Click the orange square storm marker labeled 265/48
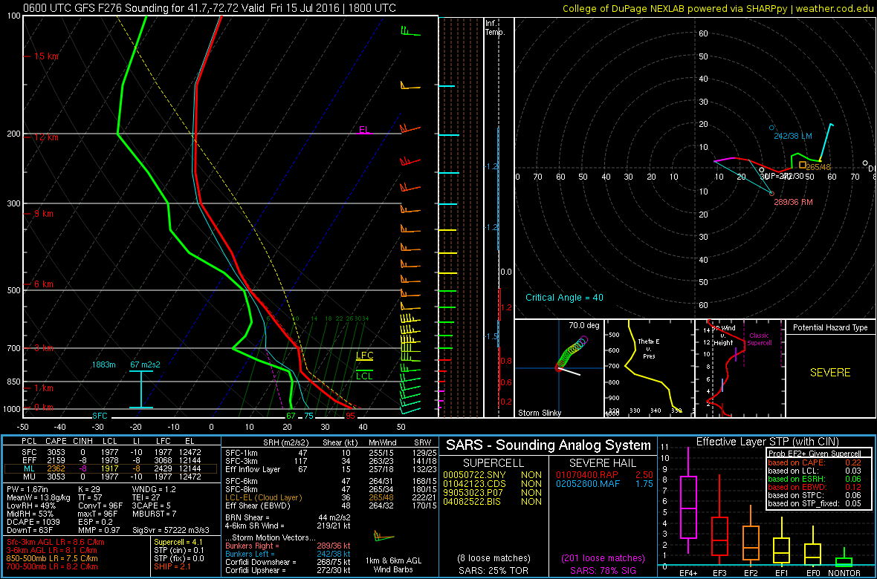 click(803, 164)
